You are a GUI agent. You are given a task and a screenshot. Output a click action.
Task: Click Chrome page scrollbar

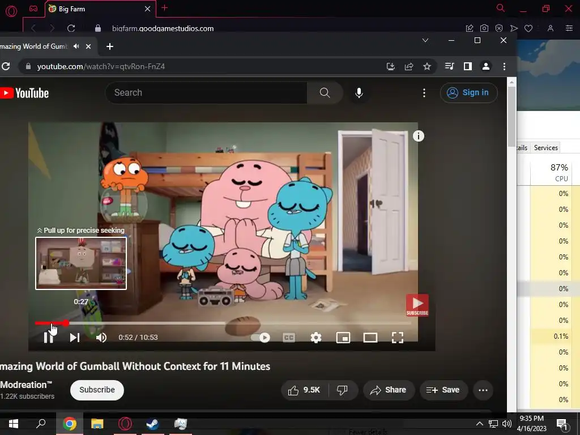click(511, 117)
